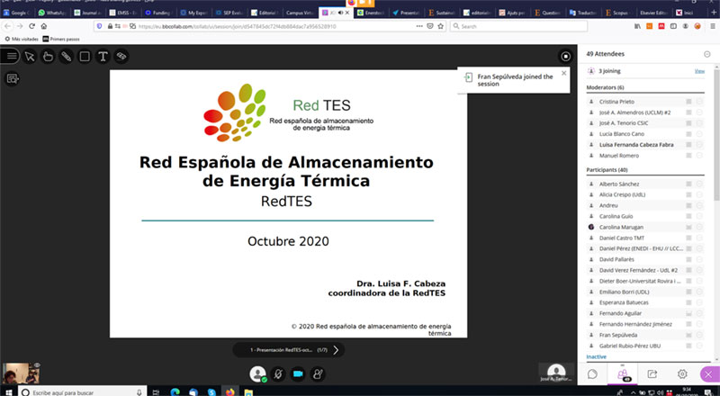This screenshot has width=720, height=396.
Task: Open attendee controls for Fernando Aguilar
Action: click(x=699, y=313)
